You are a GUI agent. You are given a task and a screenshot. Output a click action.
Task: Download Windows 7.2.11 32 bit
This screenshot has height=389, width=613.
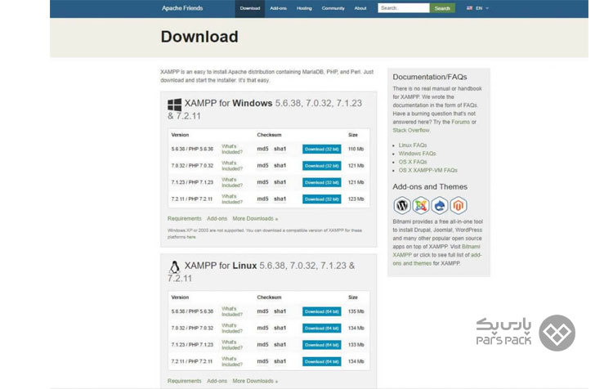pyautogui.click(x=321, y=199)
